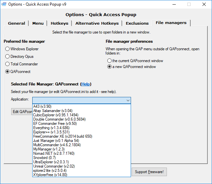212x184 pixels.
Task: Pick Unreal Commander (v2.02) from the list
Action: pos(82,166)
